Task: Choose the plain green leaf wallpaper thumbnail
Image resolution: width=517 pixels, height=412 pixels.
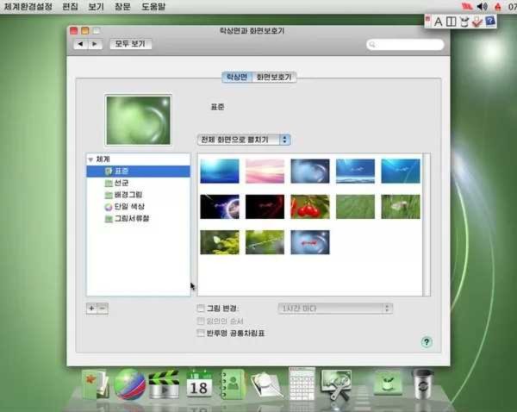Action: click(355, 207)
